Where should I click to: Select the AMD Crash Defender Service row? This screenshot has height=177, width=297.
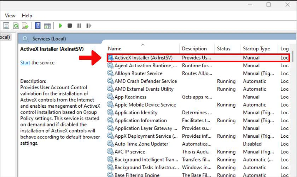point(198,81)
